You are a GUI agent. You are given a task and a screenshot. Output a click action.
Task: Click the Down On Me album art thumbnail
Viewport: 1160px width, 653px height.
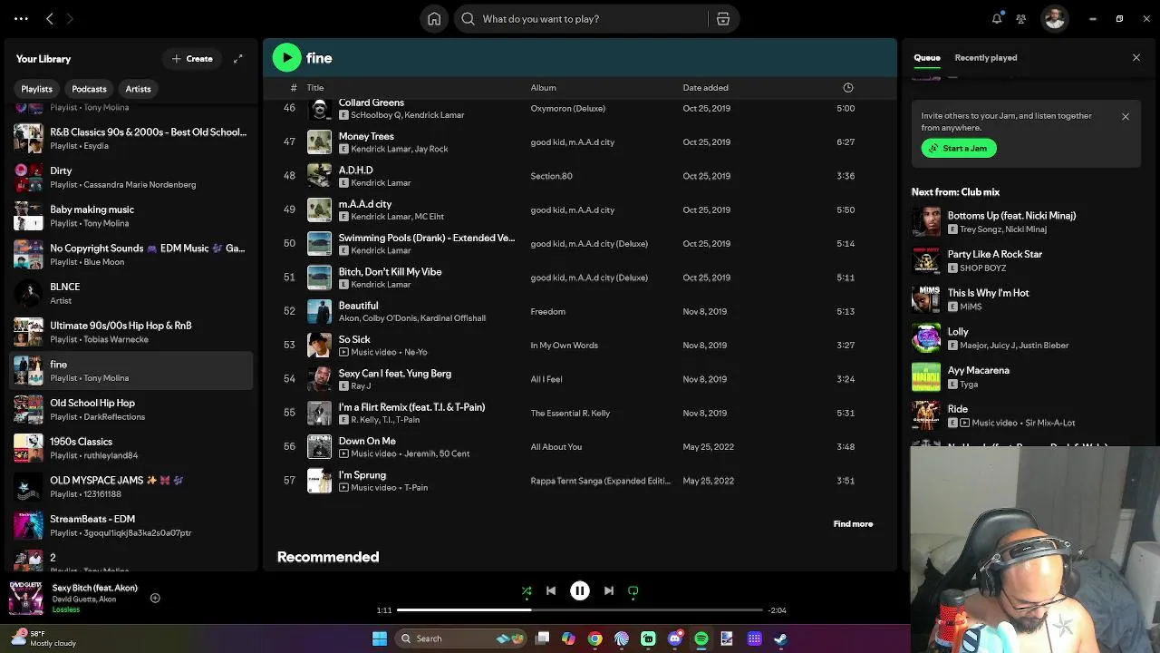coord(319,447)
